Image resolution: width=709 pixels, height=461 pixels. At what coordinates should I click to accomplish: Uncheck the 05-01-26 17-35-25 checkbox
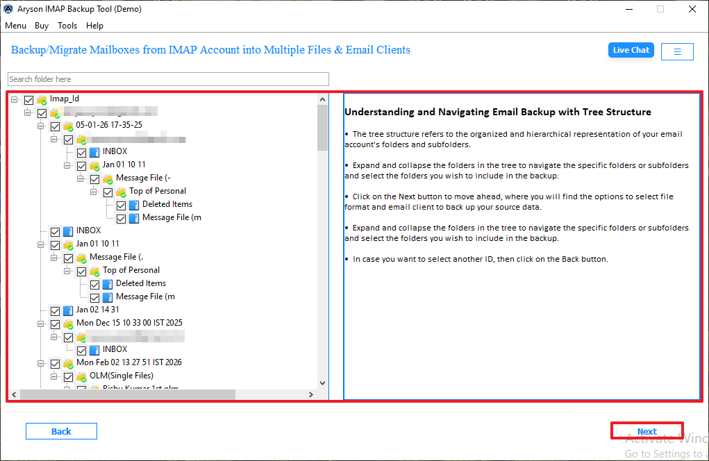[55, 126]
